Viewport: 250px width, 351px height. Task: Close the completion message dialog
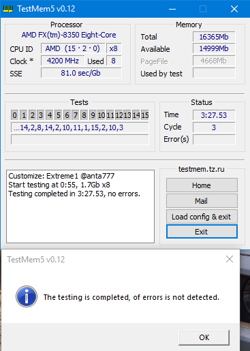pyautogui.click(x=230, y=259)
